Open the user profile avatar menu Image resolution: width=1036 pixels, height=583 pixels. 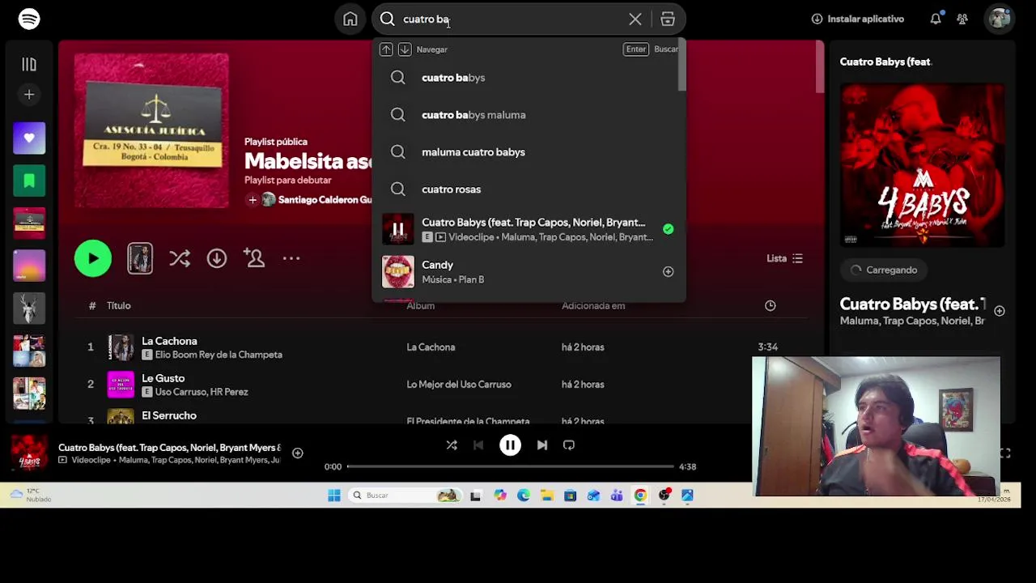pos(1000,19)
